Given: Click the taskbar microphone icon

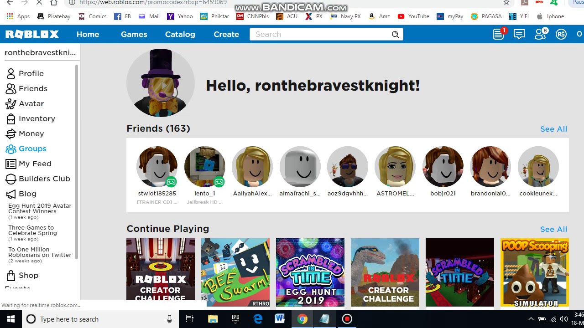Looking at the screenshot, I should point(169,319).
